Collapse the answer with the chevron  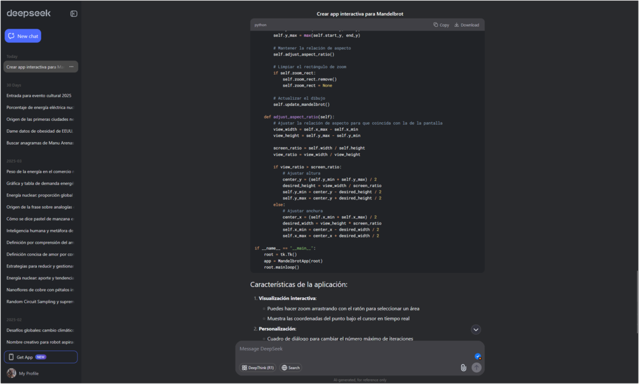tap(476, 329)
